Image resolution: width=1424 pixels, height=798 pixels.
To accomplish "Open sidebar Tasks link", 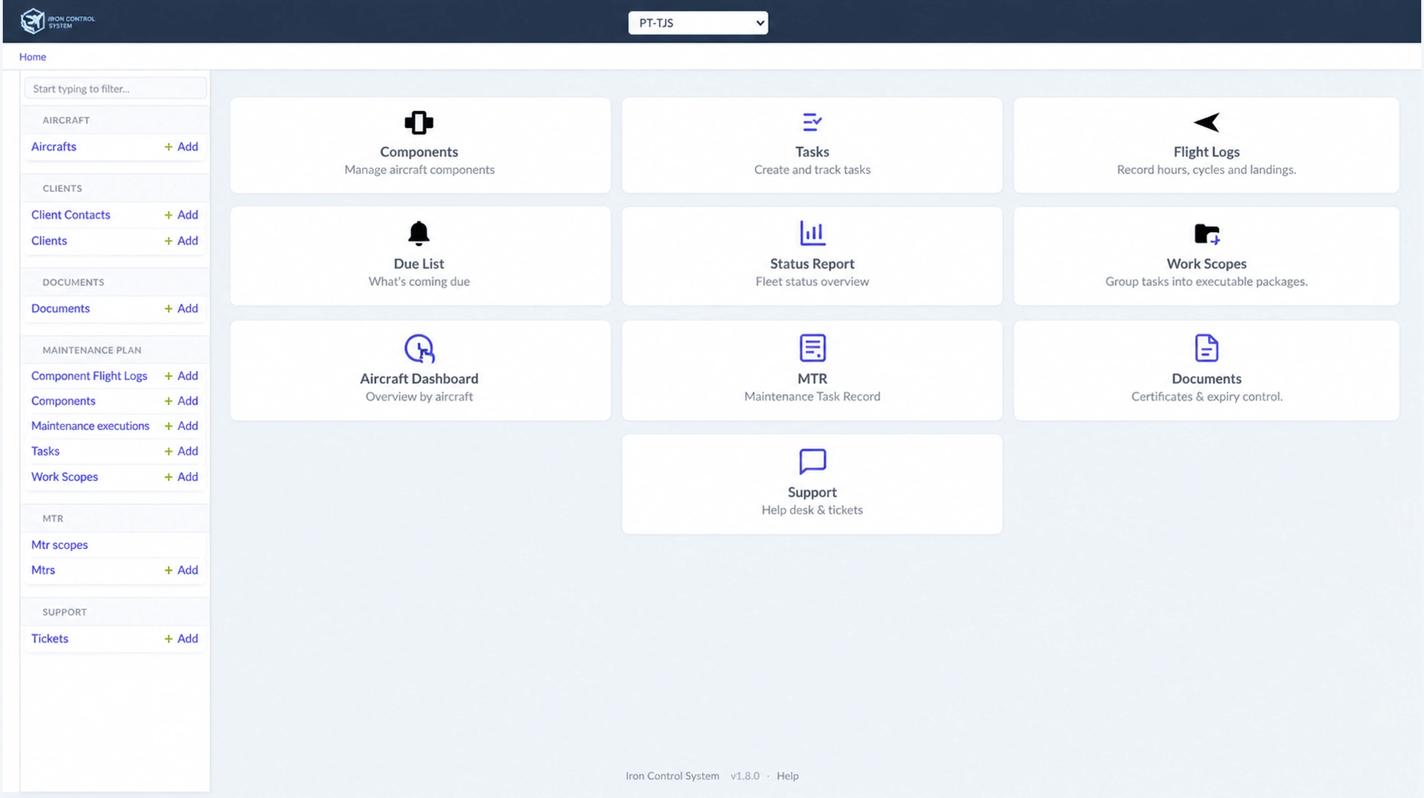I will [45, 451].
